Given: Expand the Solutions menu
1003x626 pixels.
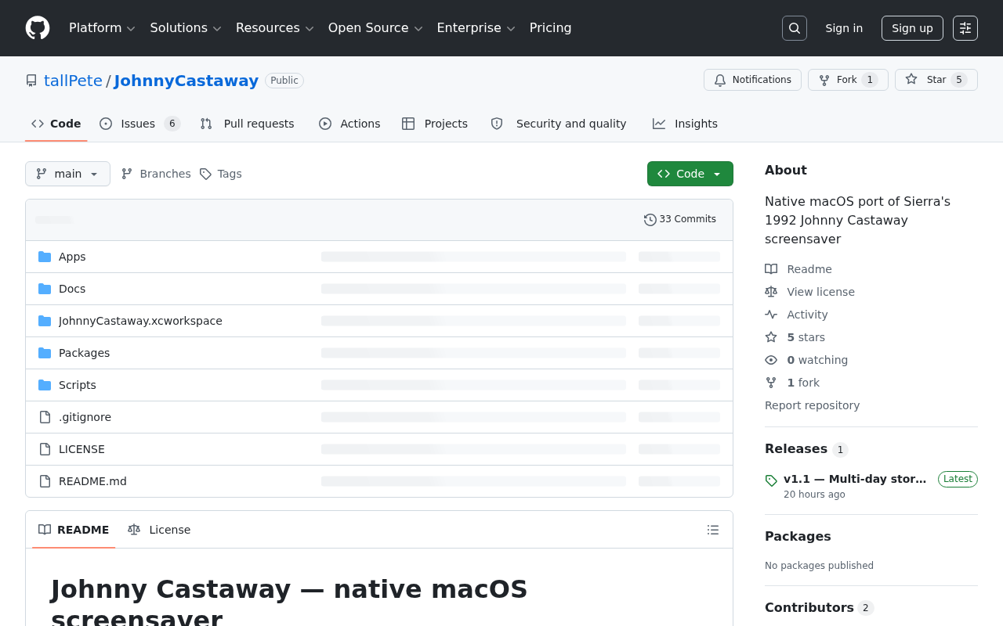Looking at the screenshot, I should pyautogui.click(x=186, y=28).
